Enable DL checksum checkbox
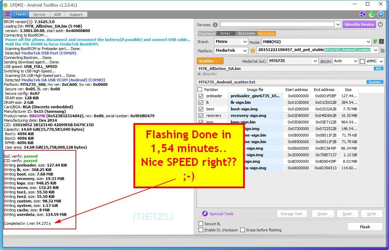 201,230
